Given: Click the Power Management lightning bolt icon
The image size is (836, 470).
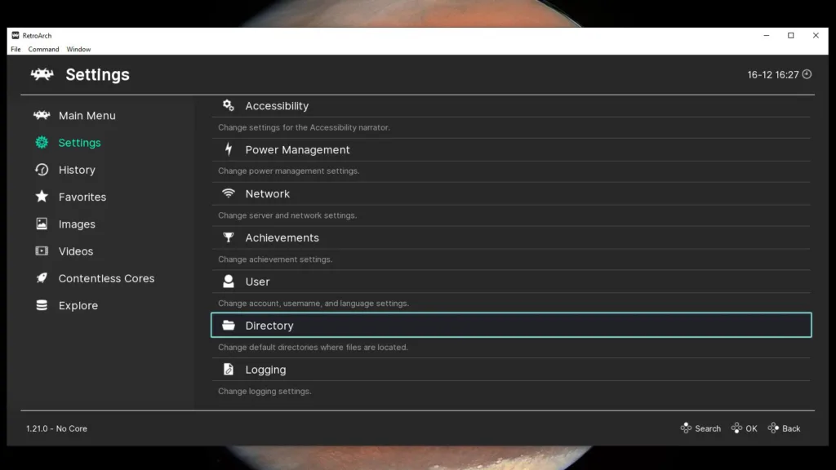Looking at the screenshot, I should pyautogui.click(x=227, y=149).
